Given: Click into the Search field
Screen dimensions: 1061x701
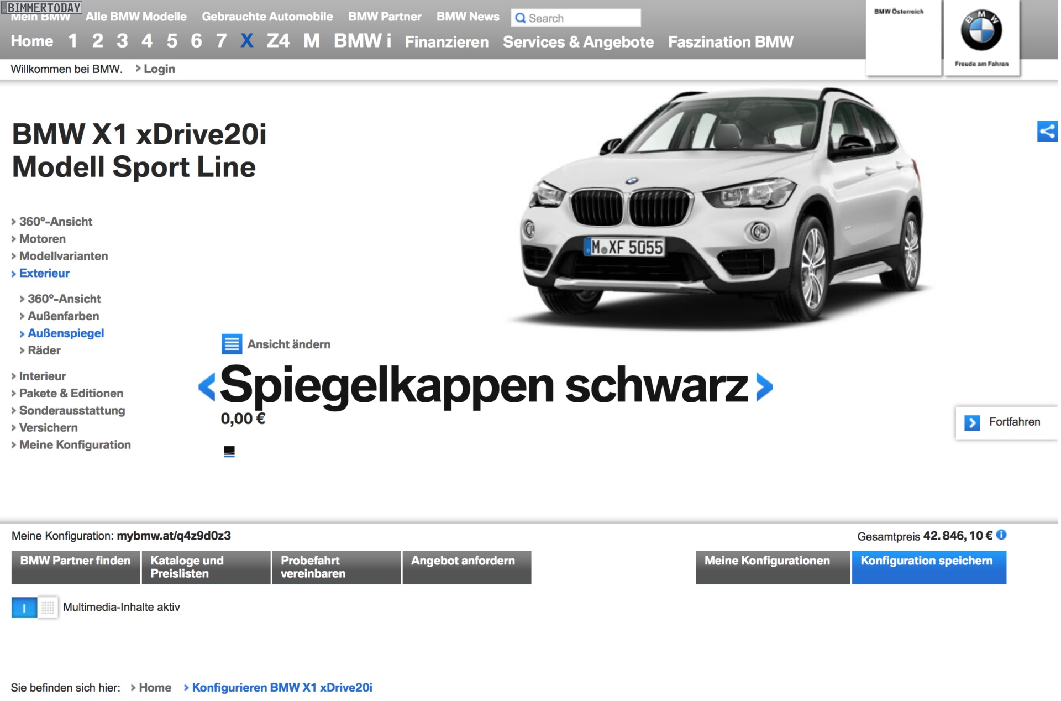Looking at the screenshot, I should click(576, 18).
